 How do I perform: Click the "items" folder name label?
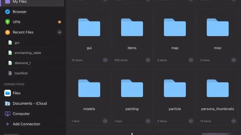pyautogui.click(x=132, y=48)
